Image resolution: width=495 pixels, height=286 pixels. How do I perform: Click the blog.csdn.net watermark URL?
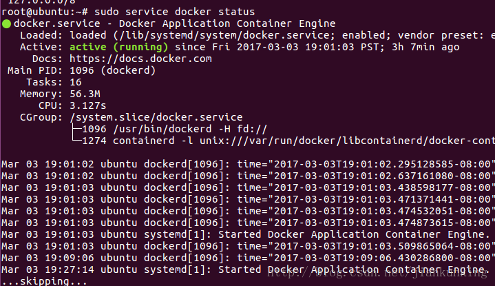[377, 272]
